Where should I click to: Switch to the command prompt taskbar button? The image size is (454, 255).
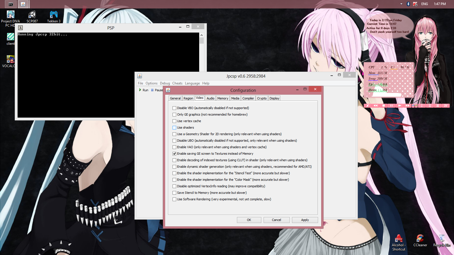pos(11,4)
